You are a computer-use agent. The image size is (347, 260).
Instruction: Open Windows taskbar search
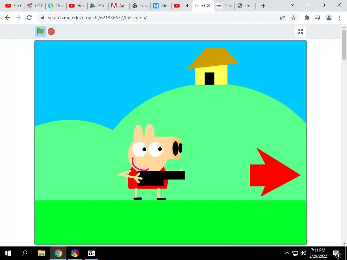point(24,253)
